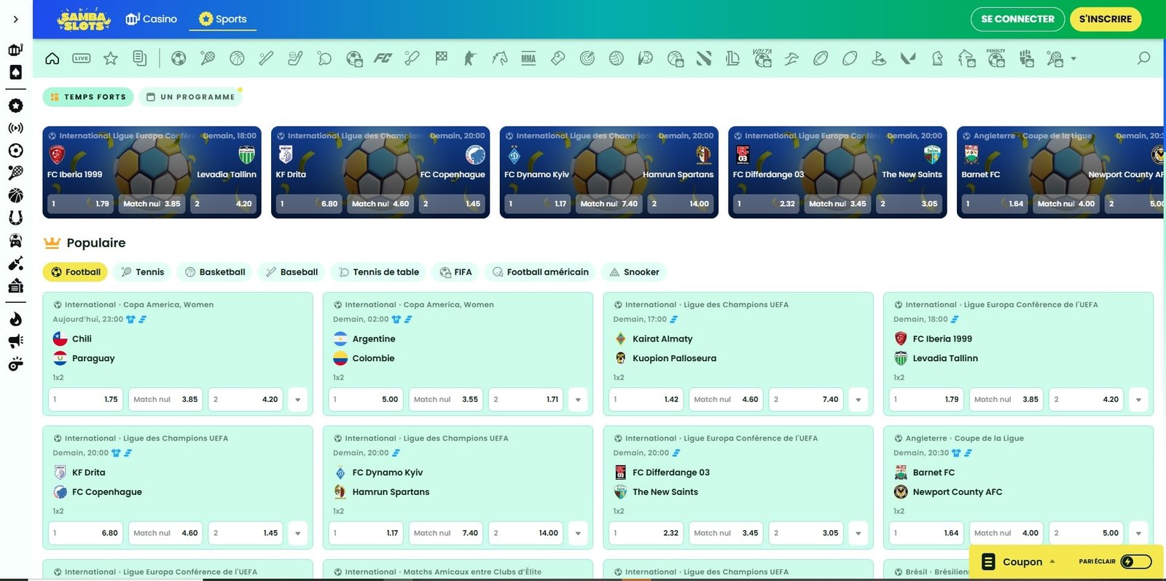Select racing checkered flag icon
Screen dimensions: 1166x581
[441, 58]
